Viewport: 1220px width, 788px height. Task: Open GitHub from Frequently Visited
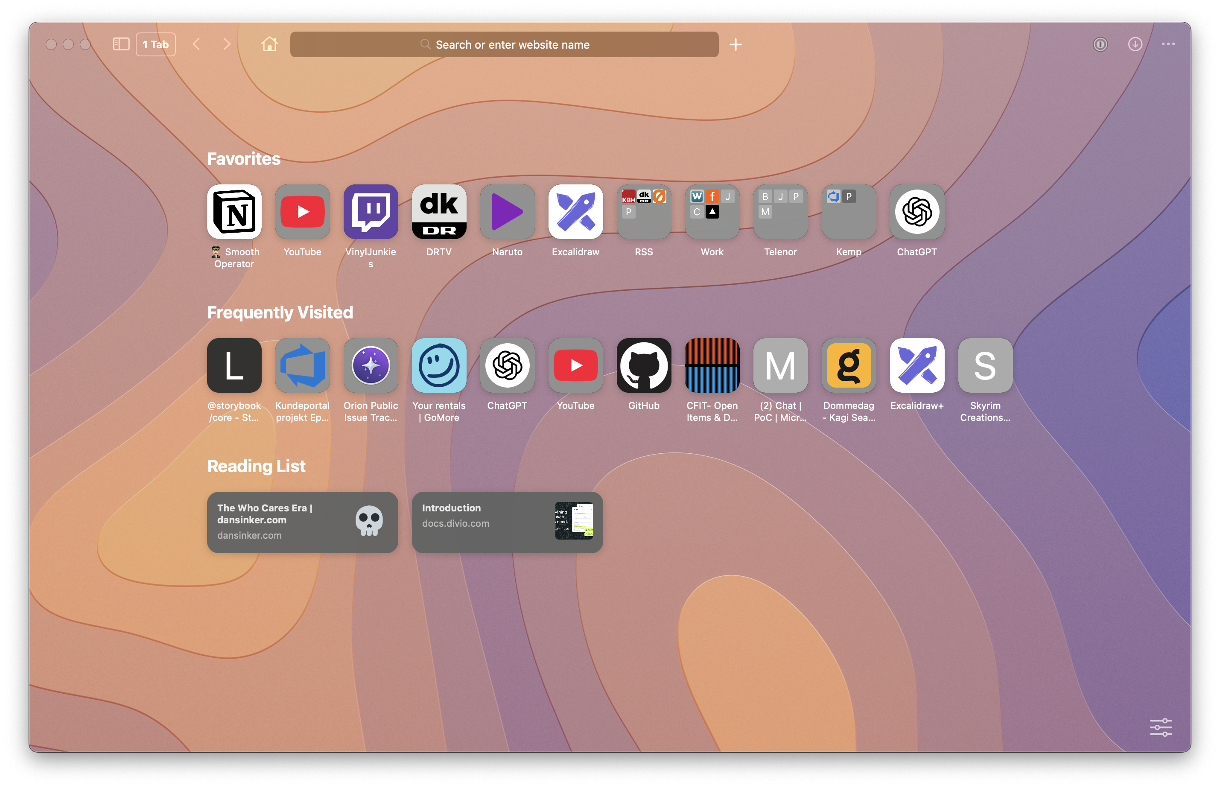tap(643, 365)
